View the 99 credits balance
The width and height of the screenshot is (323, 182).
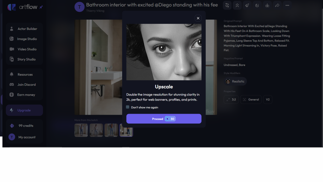[x=24, y=126]
